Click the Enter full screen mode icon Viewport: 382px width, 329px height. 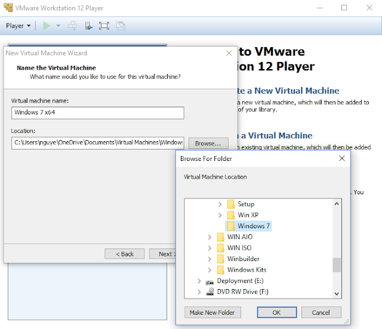pos(104,26)
